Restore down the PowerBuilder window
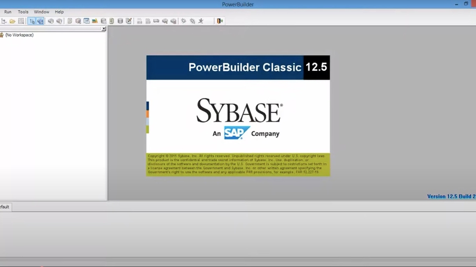476x267 pixels. (466, 4)
